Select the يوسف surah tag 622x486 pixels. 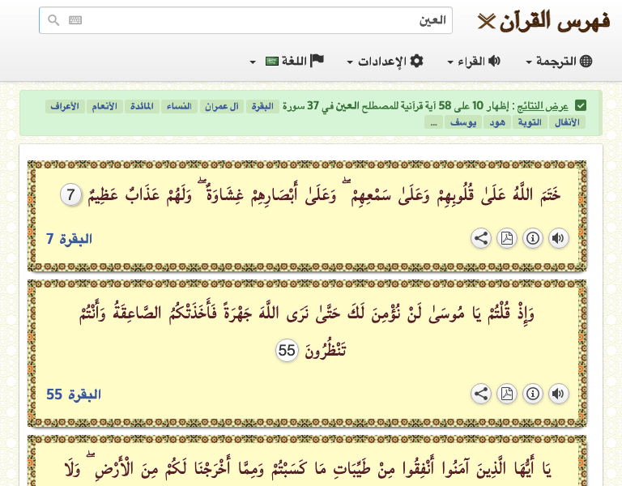[464, 122]
